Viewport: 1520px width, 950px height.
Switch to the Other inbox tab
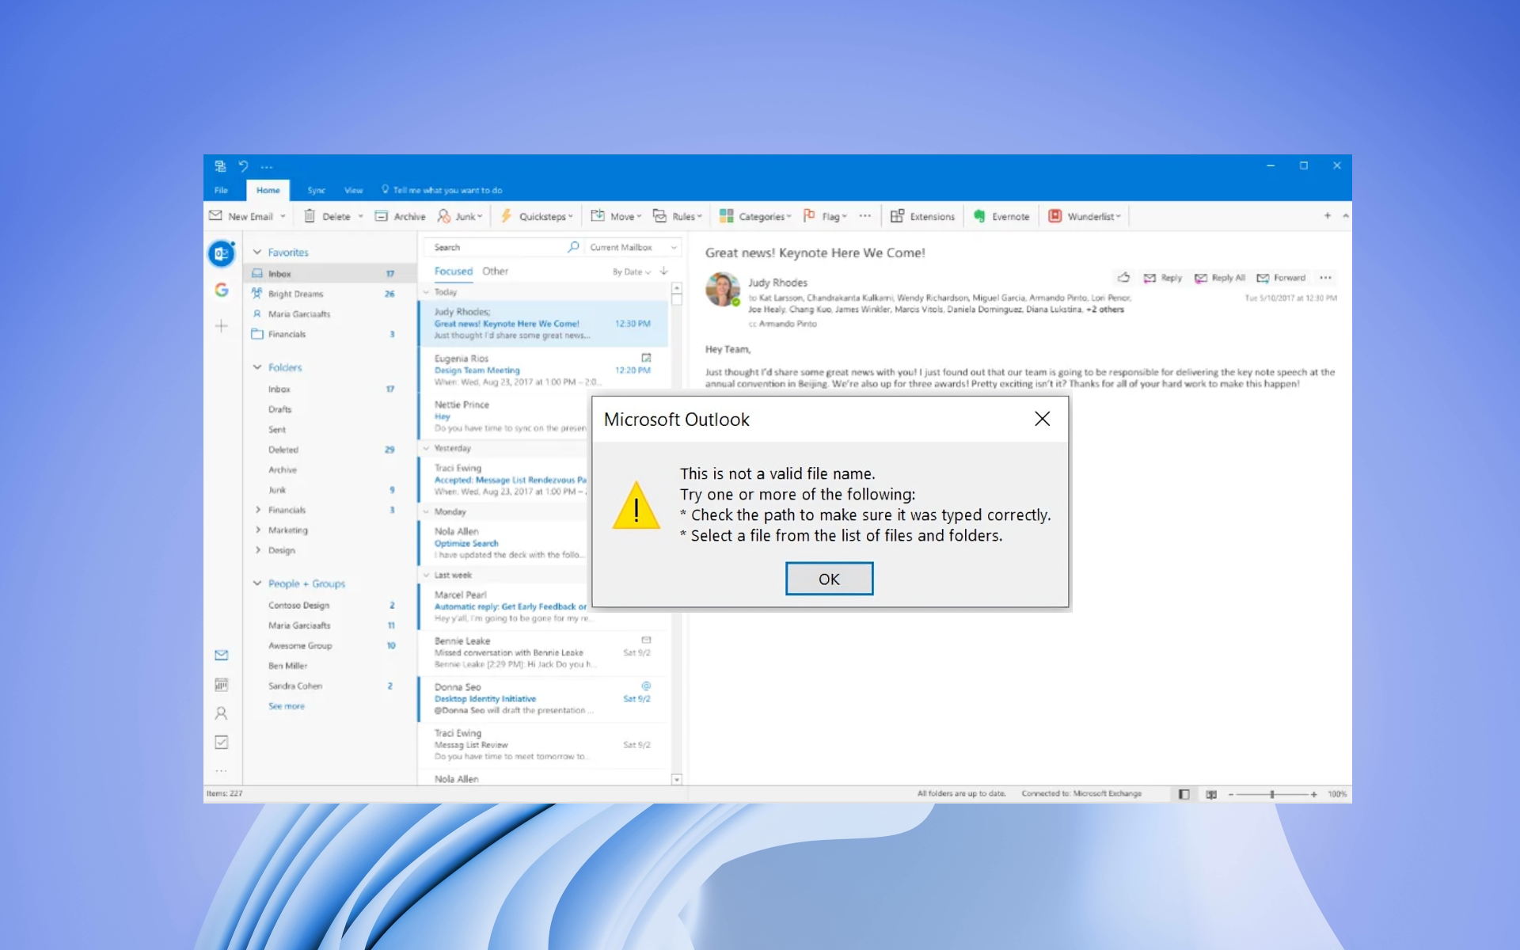pos(495,271)
